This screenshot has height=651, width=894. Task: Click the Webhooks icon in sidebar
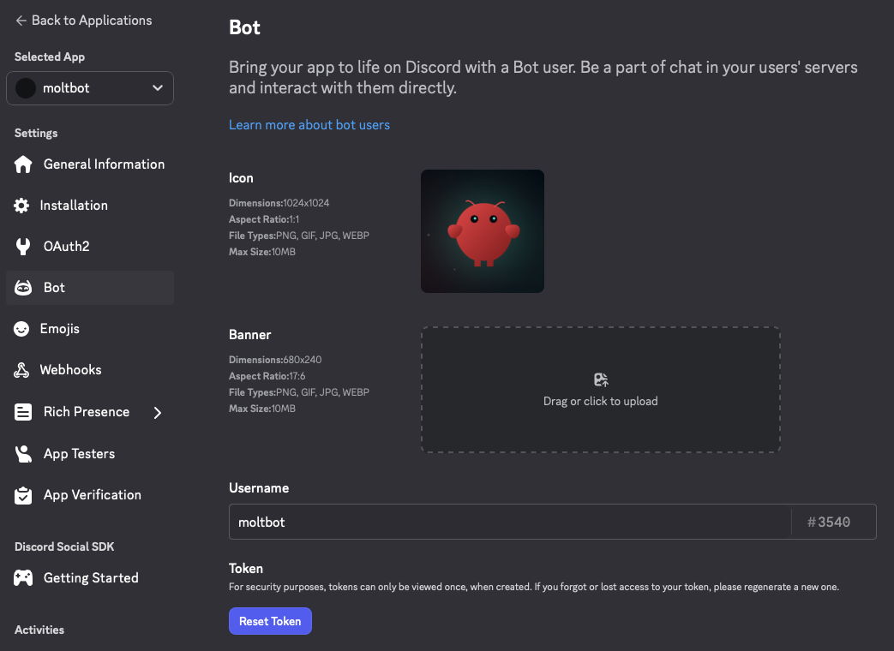click(x=21, y=370)
